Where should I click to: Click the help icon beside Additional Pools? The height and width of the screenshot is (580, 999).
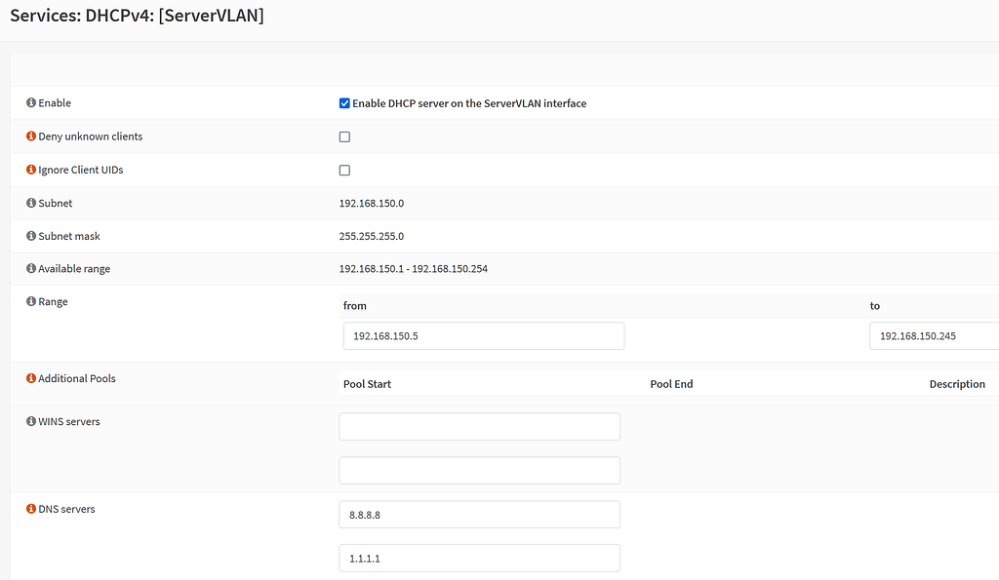coord(31,378)
